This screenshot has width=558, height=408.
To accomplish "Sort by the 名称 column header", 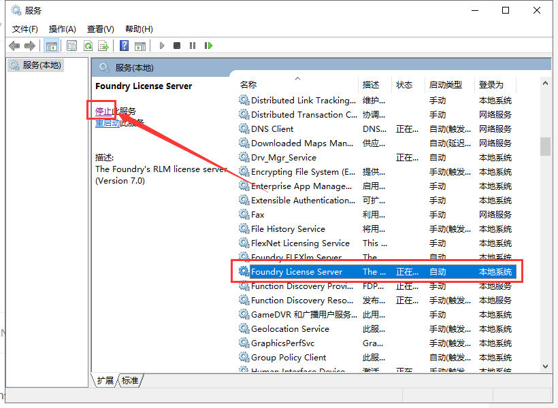I will tap(248, 85).
